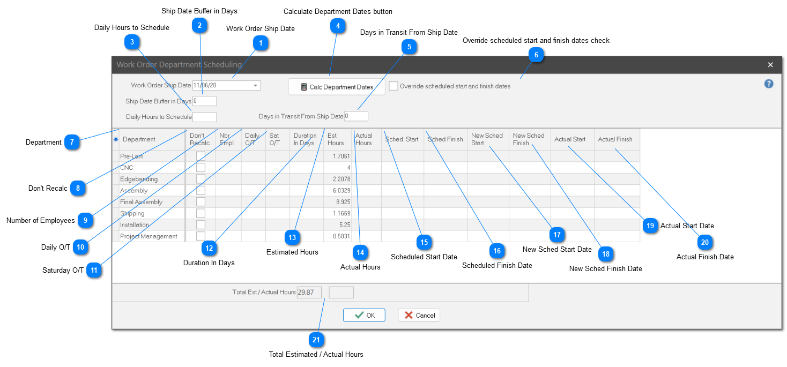Screen dimensions: 787x367
Task: Click the Est. Hours column header
Action: pyautogui.click(x=336, y=139)
